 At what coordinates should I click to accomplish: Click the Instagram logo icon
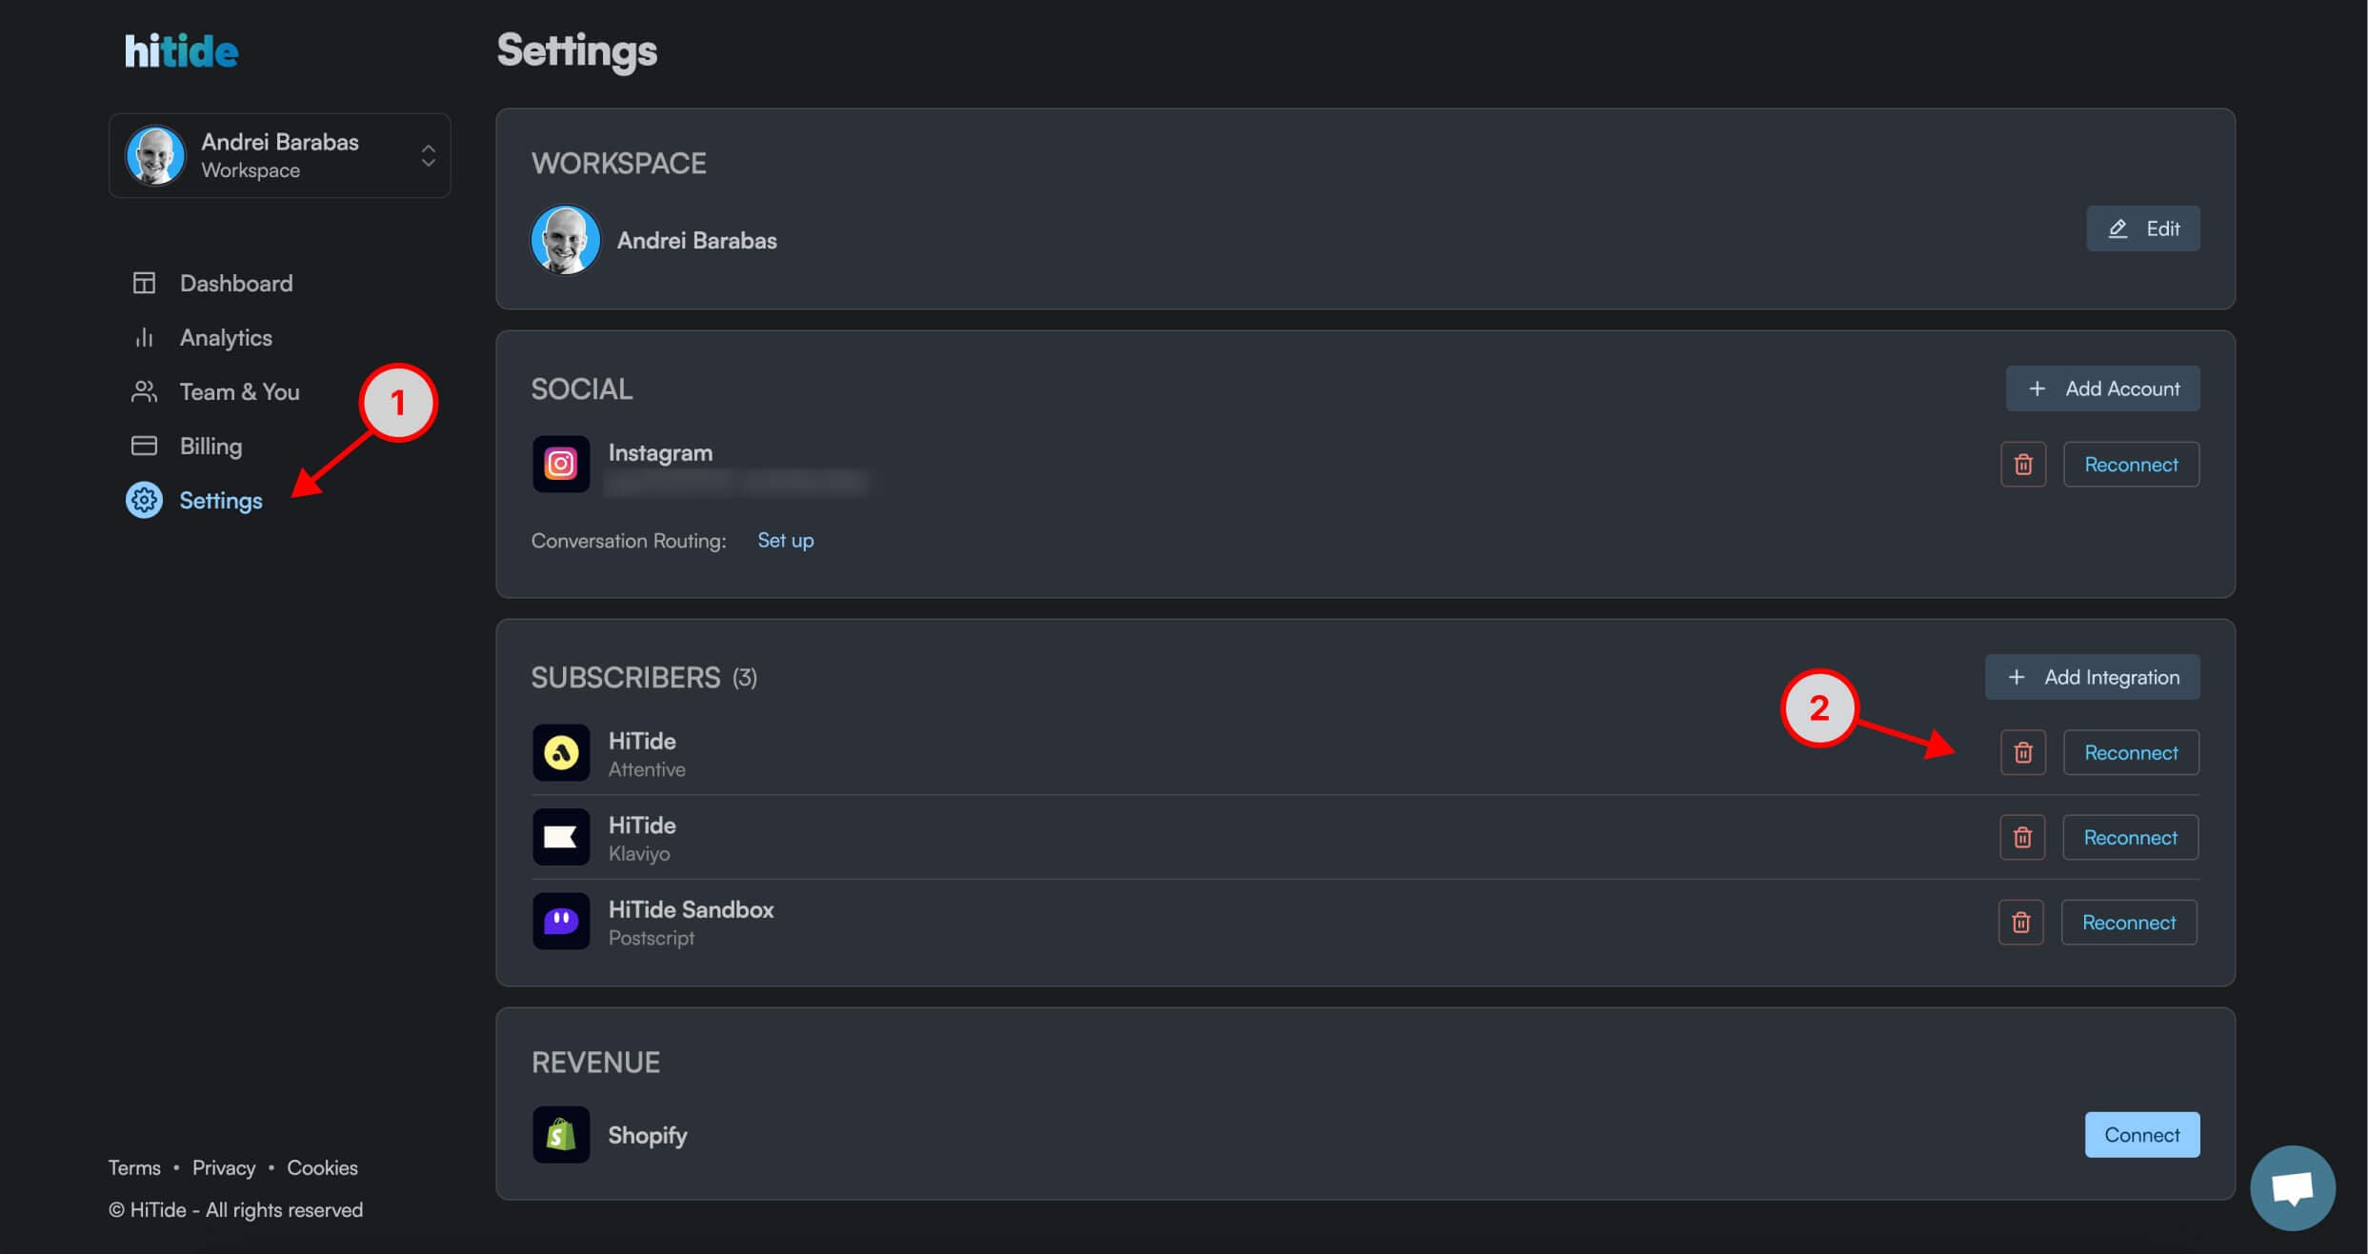pos(561,465)
